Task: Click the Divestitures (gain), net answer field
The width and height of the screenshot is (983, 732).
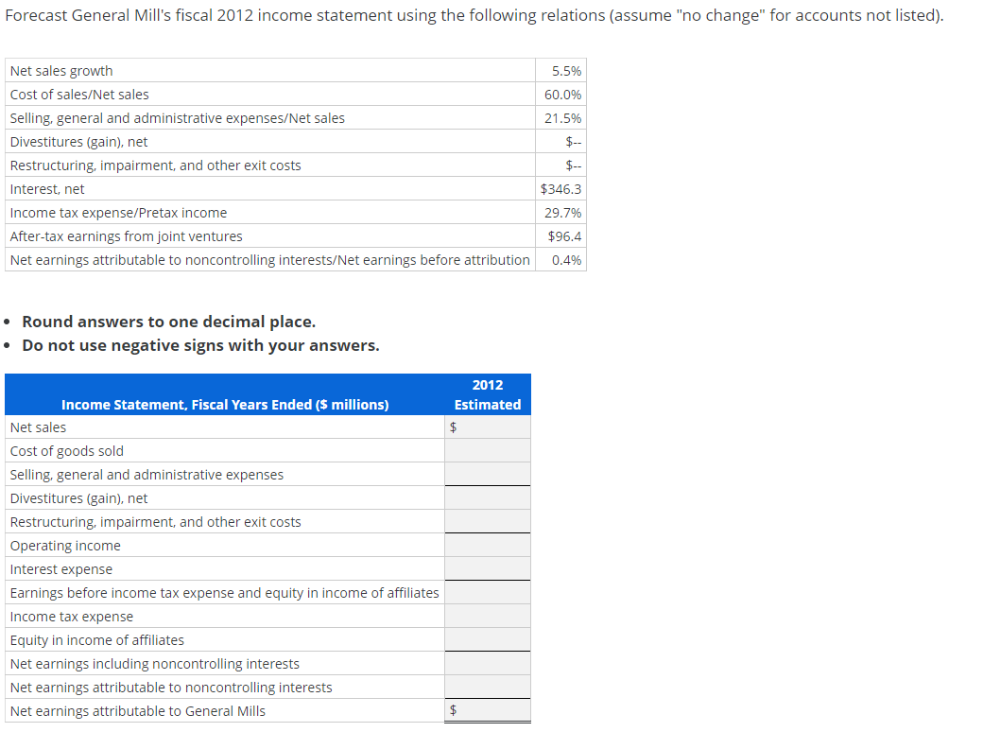Action: point(488,497)
